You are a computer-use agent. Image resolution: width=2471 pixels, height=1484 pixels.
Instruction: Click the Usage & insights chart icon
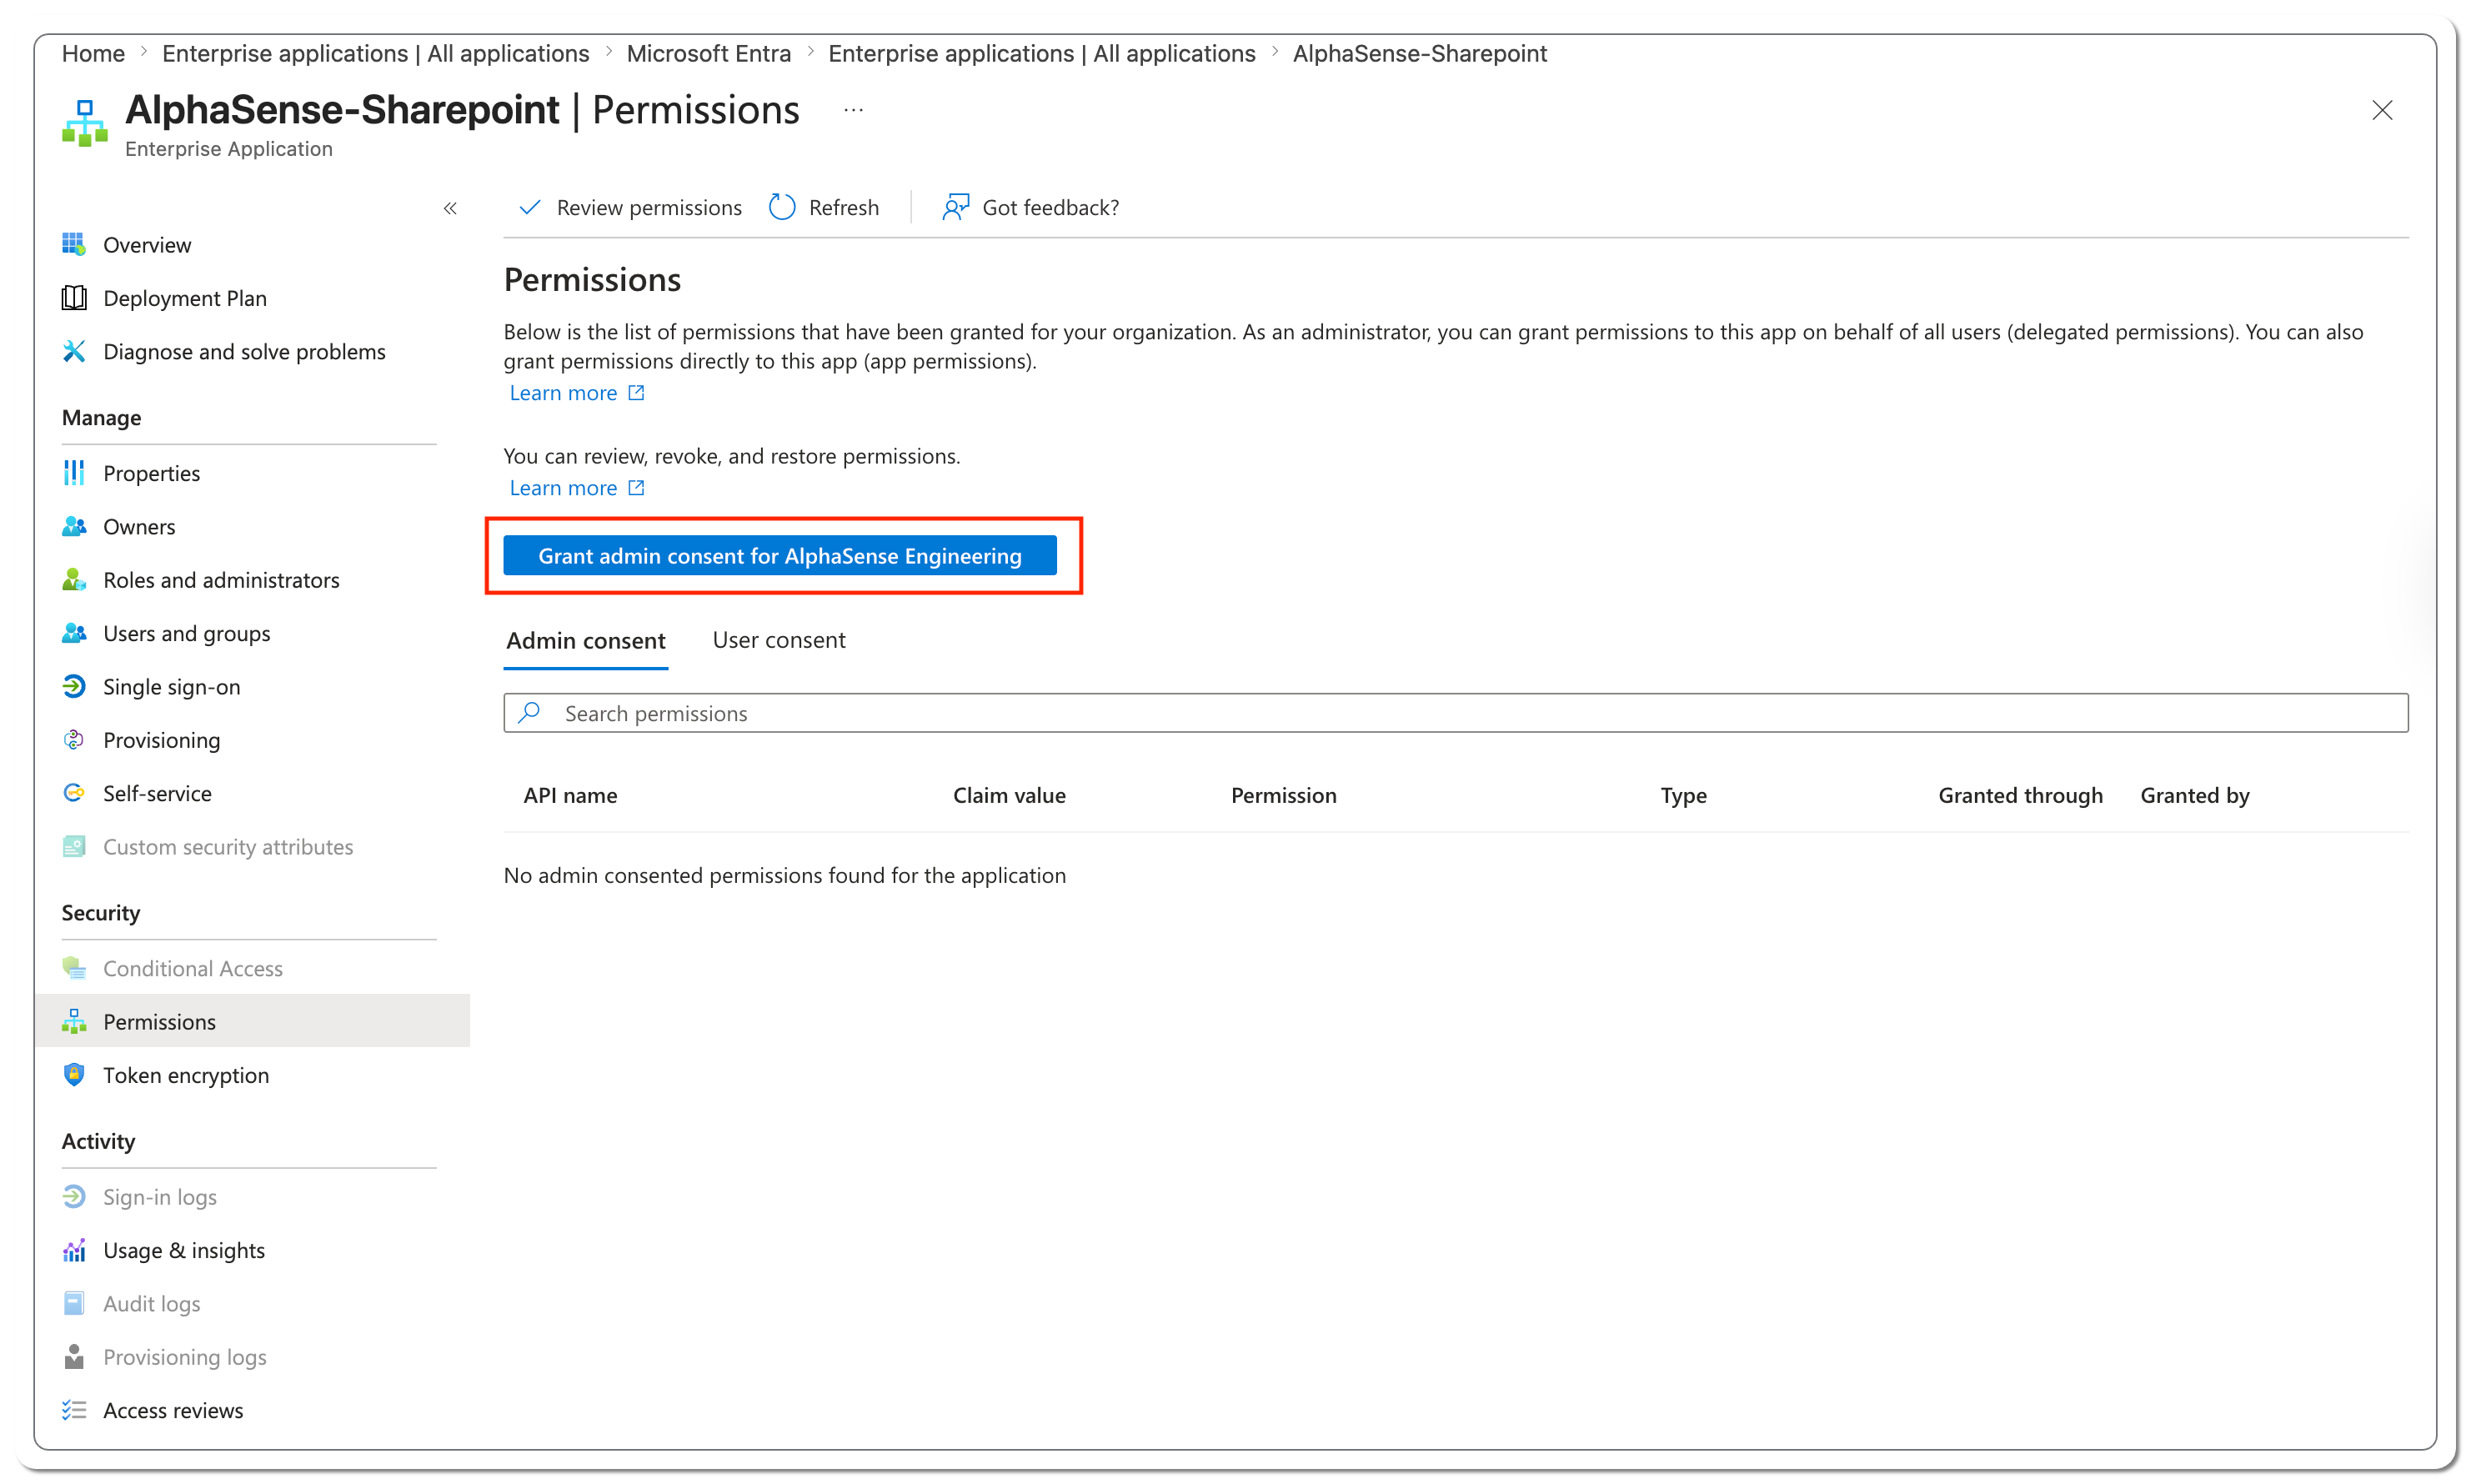point(73,1250)
